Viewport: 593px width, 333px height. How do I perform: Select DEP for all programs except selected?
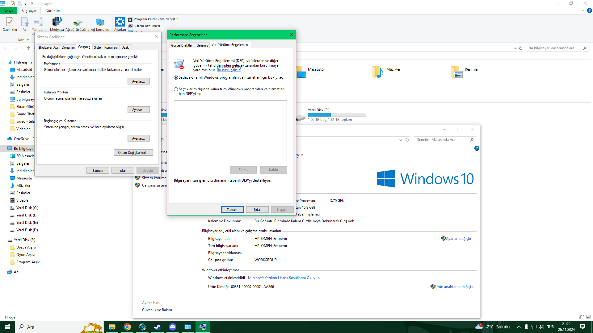tap(176, 89)
